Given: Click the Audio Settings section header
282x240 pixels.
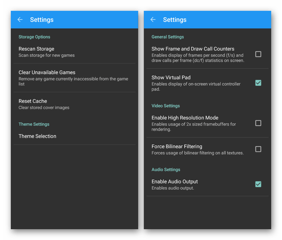Looking at the screenshot, I should (x=166, y=170).
